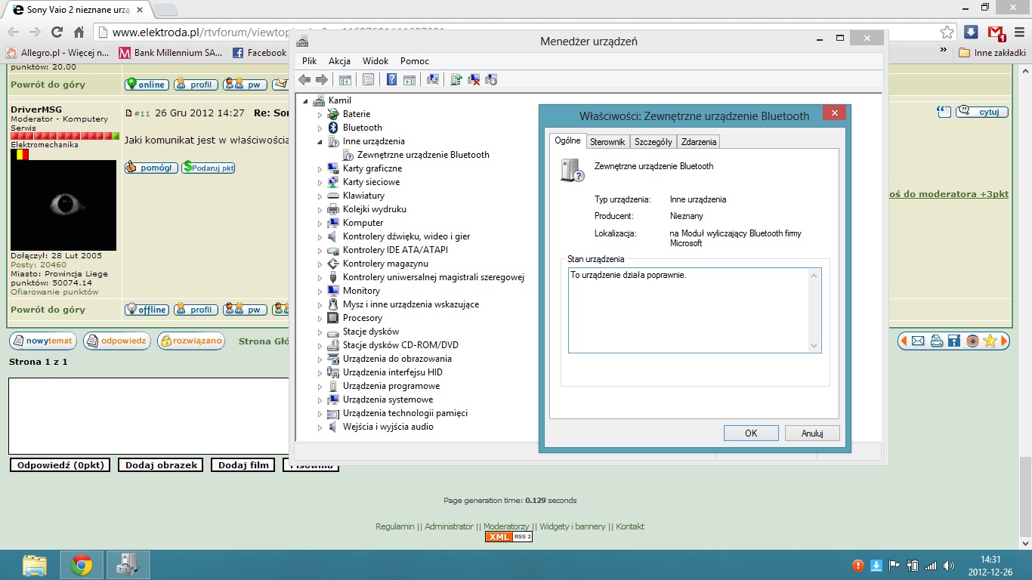Screen dimensions: 1032x580
Task: Expand the Karty sieciowe node
Action: (x=320, y=182)
